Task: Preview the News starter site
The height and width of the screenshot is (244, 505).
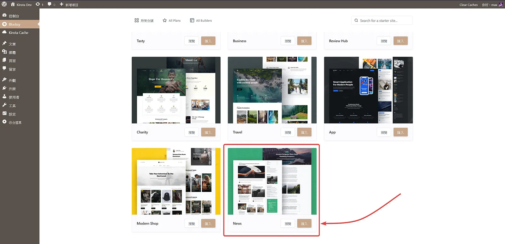Action: [288, 224]
